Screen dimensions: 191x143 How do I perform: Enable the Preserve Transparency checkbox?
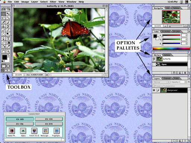[154, 86]
